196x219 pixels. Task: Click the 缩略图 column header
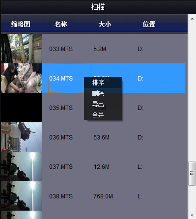click(x=21, y=24)
